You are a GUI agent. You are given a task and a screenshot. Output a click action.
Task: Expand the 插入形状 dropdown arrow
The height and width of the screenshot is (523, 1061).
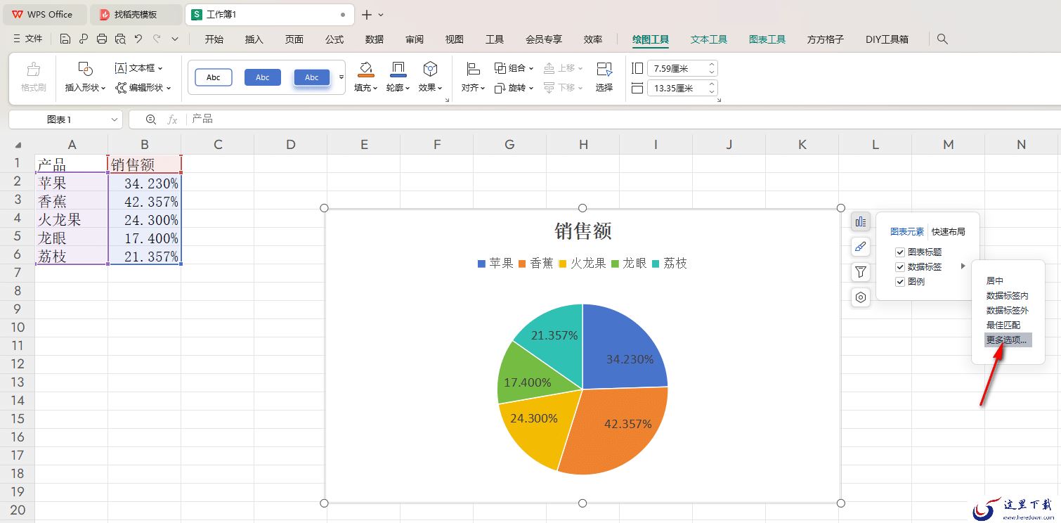click(103, 89)
